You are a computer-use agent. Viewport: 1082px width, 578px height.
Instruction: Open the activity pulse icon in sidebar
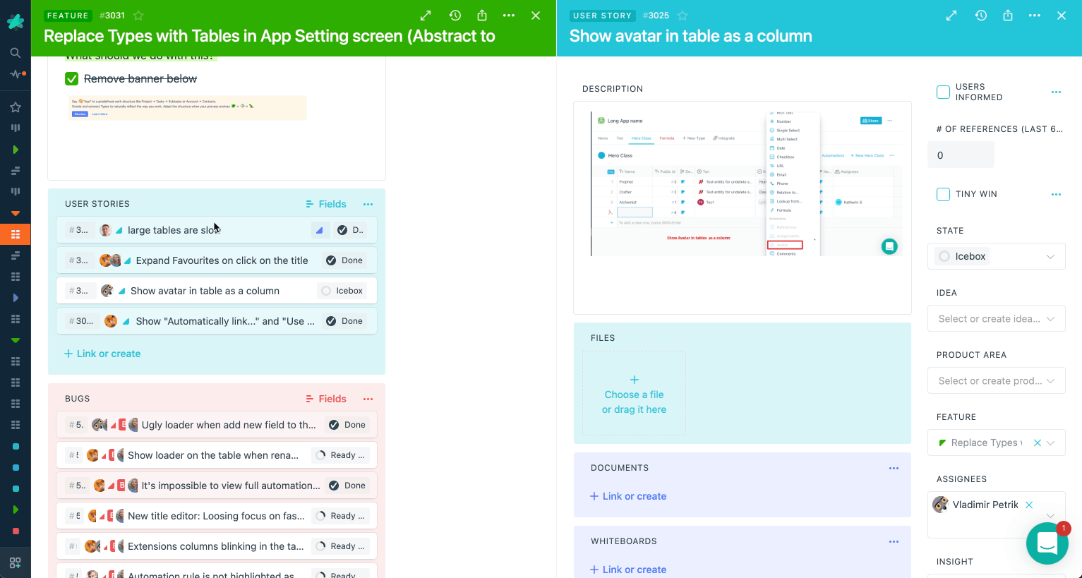tap(15, 73)
